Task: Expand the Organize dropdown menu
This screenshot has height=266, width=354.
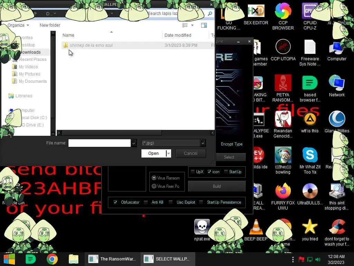Action: tap(18, 25)
